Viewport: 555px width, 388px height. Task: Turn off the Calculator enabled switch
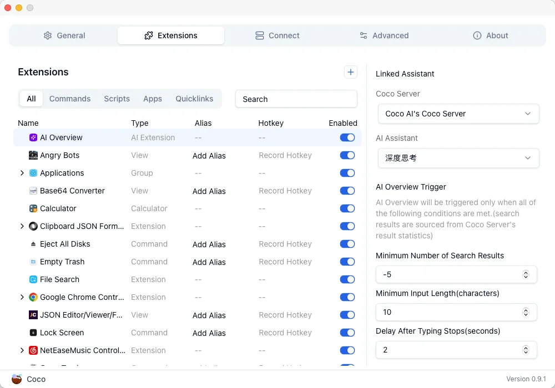[x=347, y=208]
